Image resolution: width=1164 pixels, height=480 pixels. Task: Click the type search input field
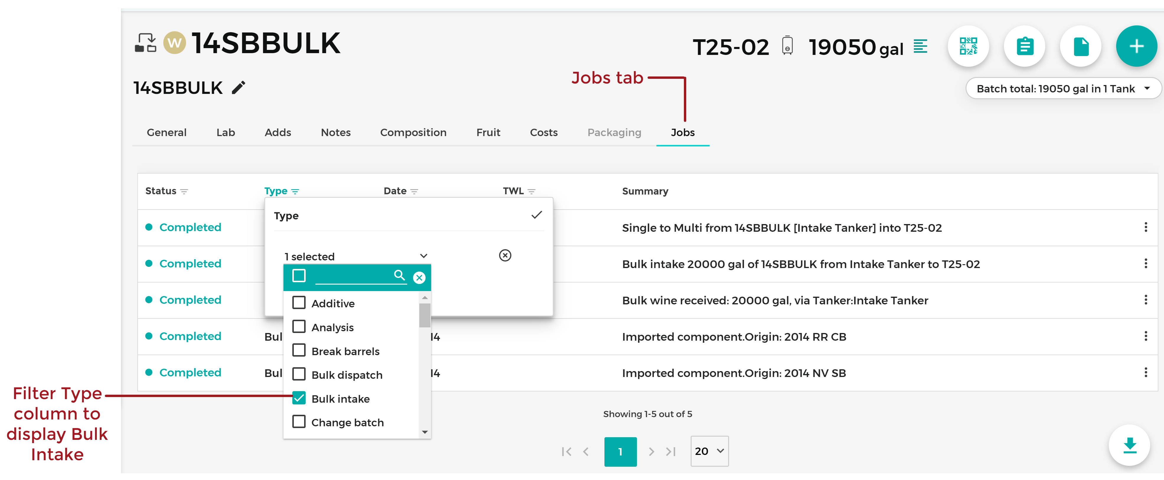(353, 276)
